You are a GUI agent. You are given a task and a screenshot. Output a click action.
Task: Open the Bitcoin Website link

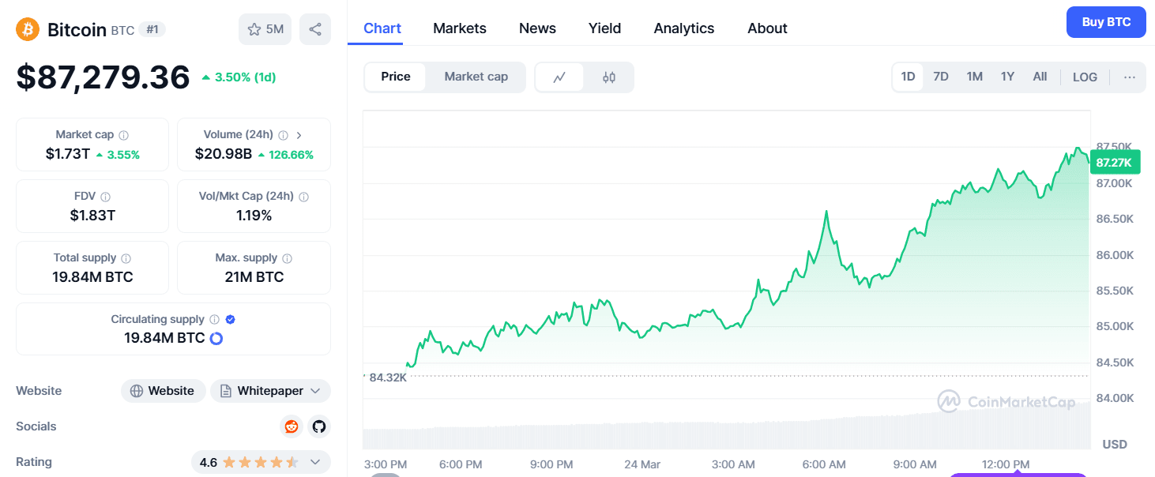(163, 391)
